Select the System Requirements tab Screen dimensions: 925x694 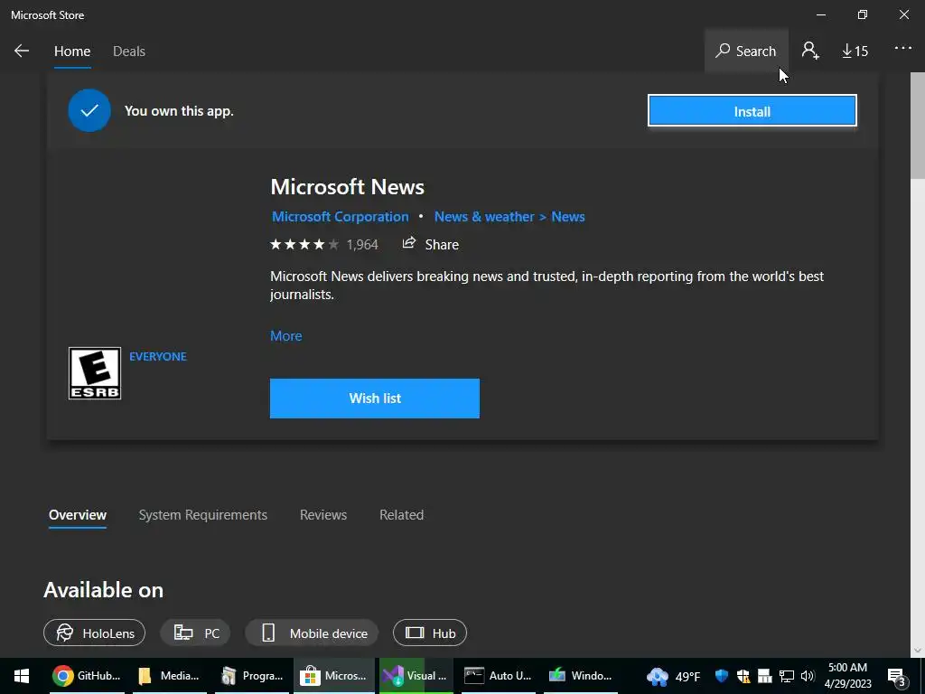point(203,514)
